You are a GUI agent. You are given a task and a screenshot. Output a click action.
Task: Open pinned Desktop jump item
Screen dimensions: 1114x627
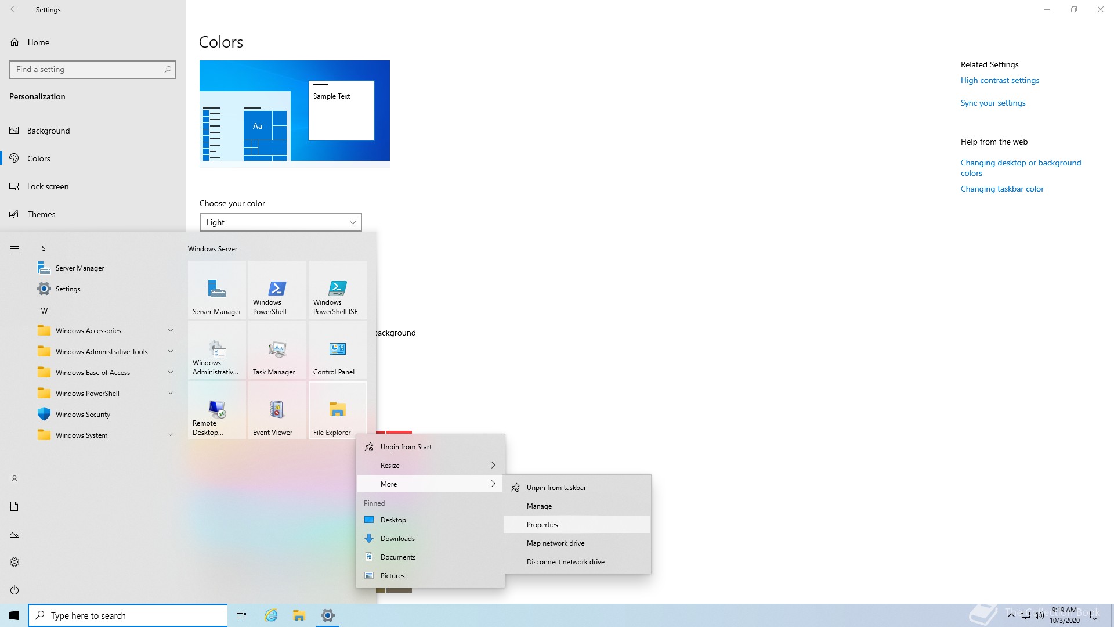[431, 520]
